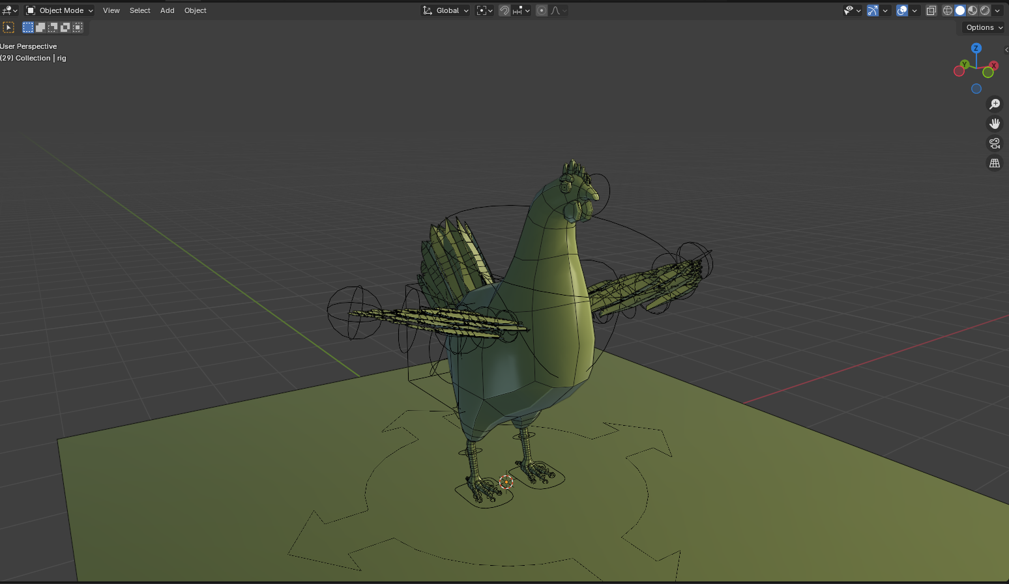Toggle proportional editing
Screen dimensions: 1009x584
pyautogui.click(x=542, y=10)
